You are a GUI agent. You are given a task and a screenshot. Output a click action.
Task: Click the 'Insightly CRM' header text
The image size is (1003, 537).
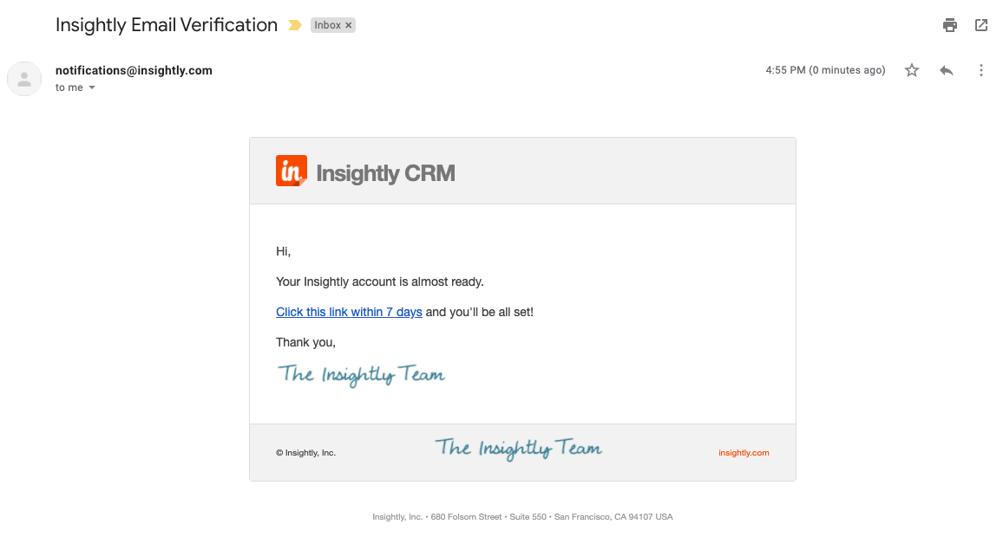(x=386, y=173)
